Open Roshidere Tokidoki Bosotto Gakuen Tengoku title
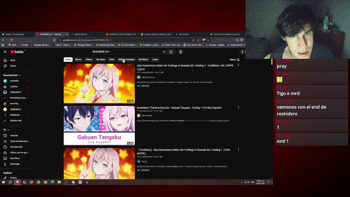Screen dimensions: 350x197 (179, 108)
